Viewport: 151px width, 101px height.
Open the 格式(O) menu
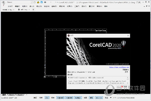click(39, 6)
